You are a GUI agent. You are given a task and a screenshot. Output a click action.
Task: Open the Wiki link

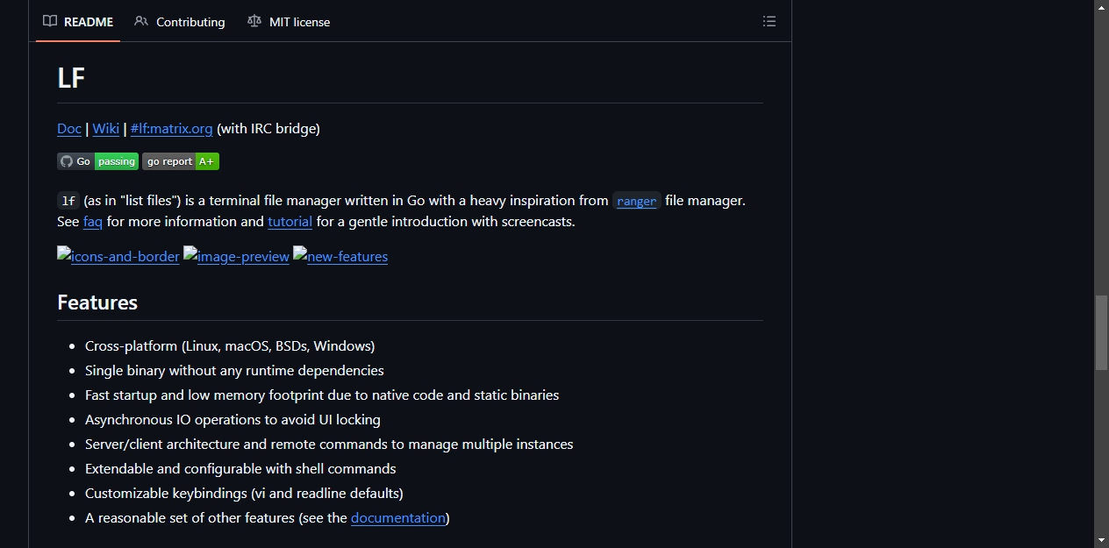click(106, 129)
